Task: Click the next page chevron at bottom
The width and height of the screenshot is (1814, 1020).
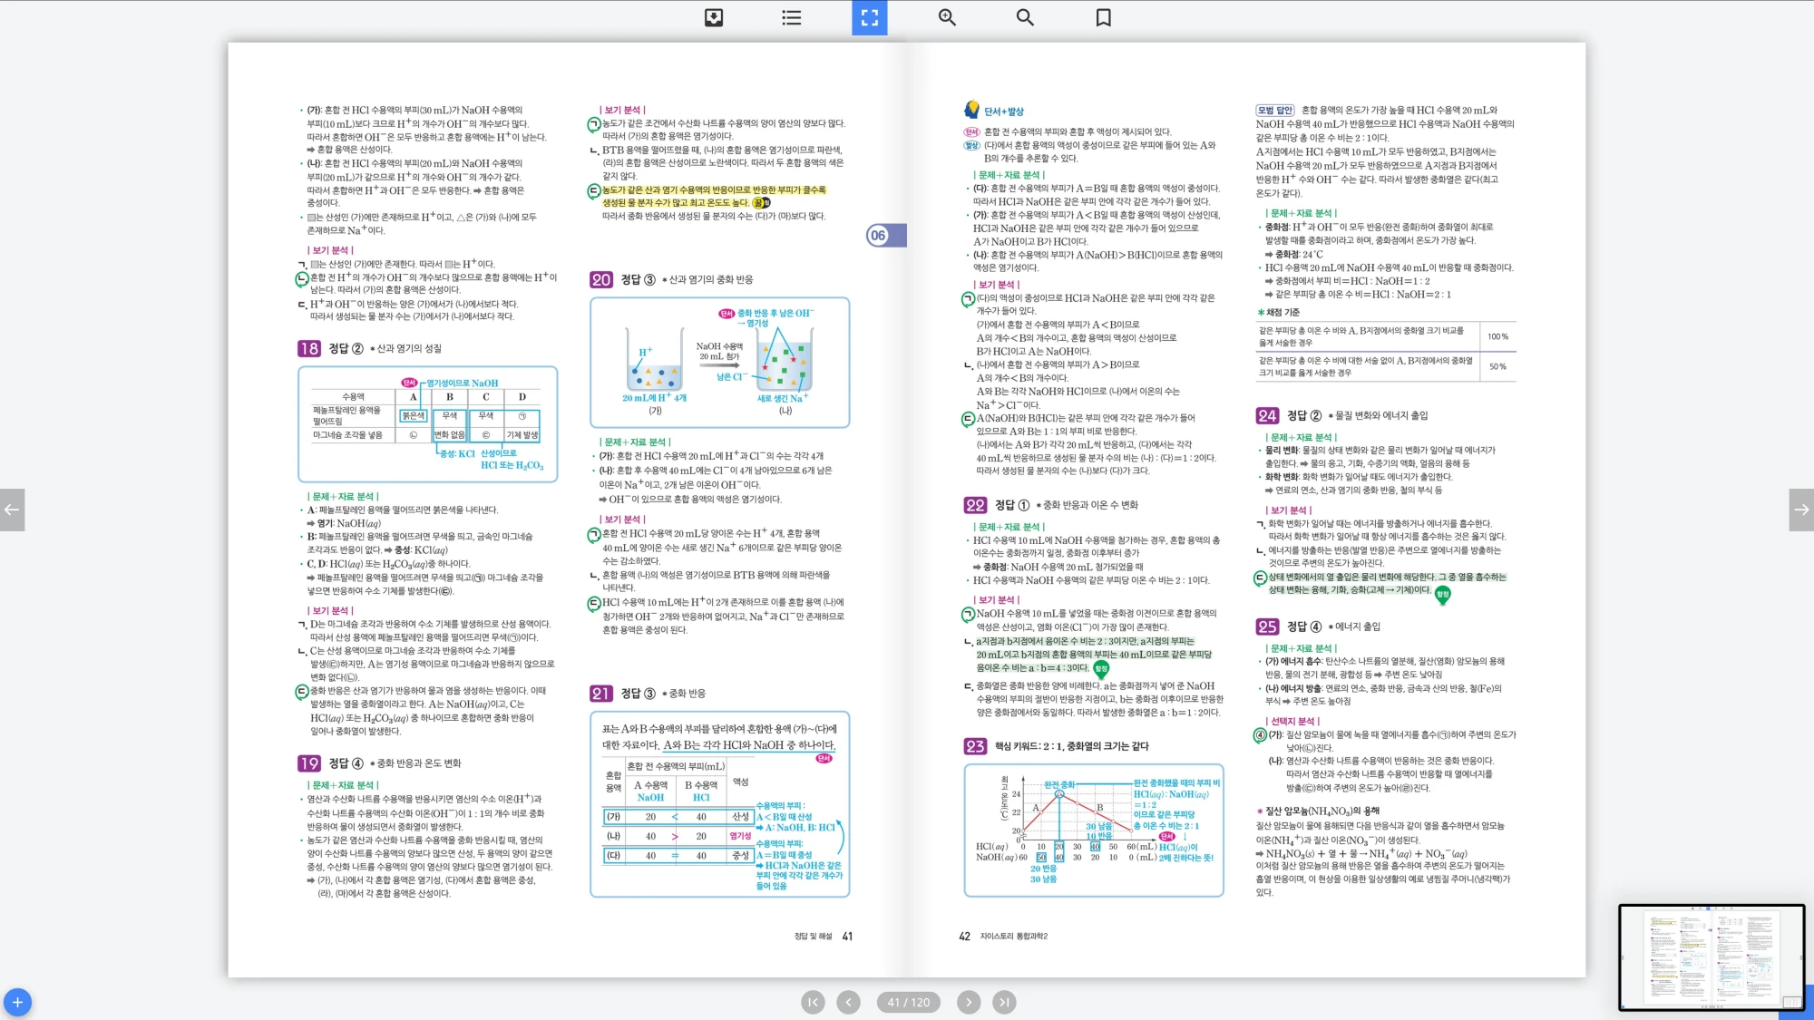Action: point(969,1002)
